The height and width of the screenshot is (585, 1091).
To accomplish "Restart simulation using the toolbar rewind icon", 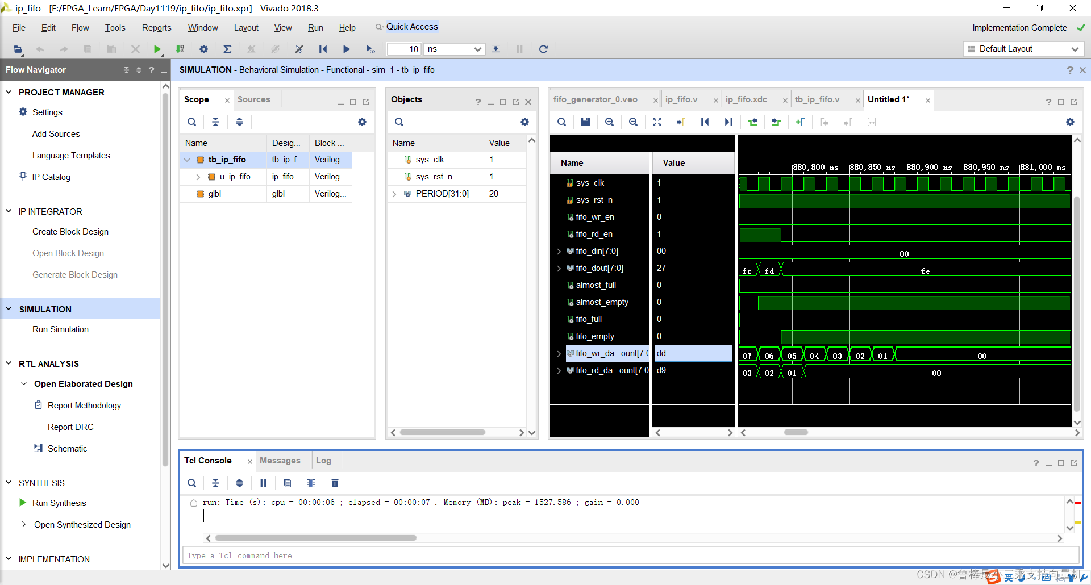I will [323, 49].
